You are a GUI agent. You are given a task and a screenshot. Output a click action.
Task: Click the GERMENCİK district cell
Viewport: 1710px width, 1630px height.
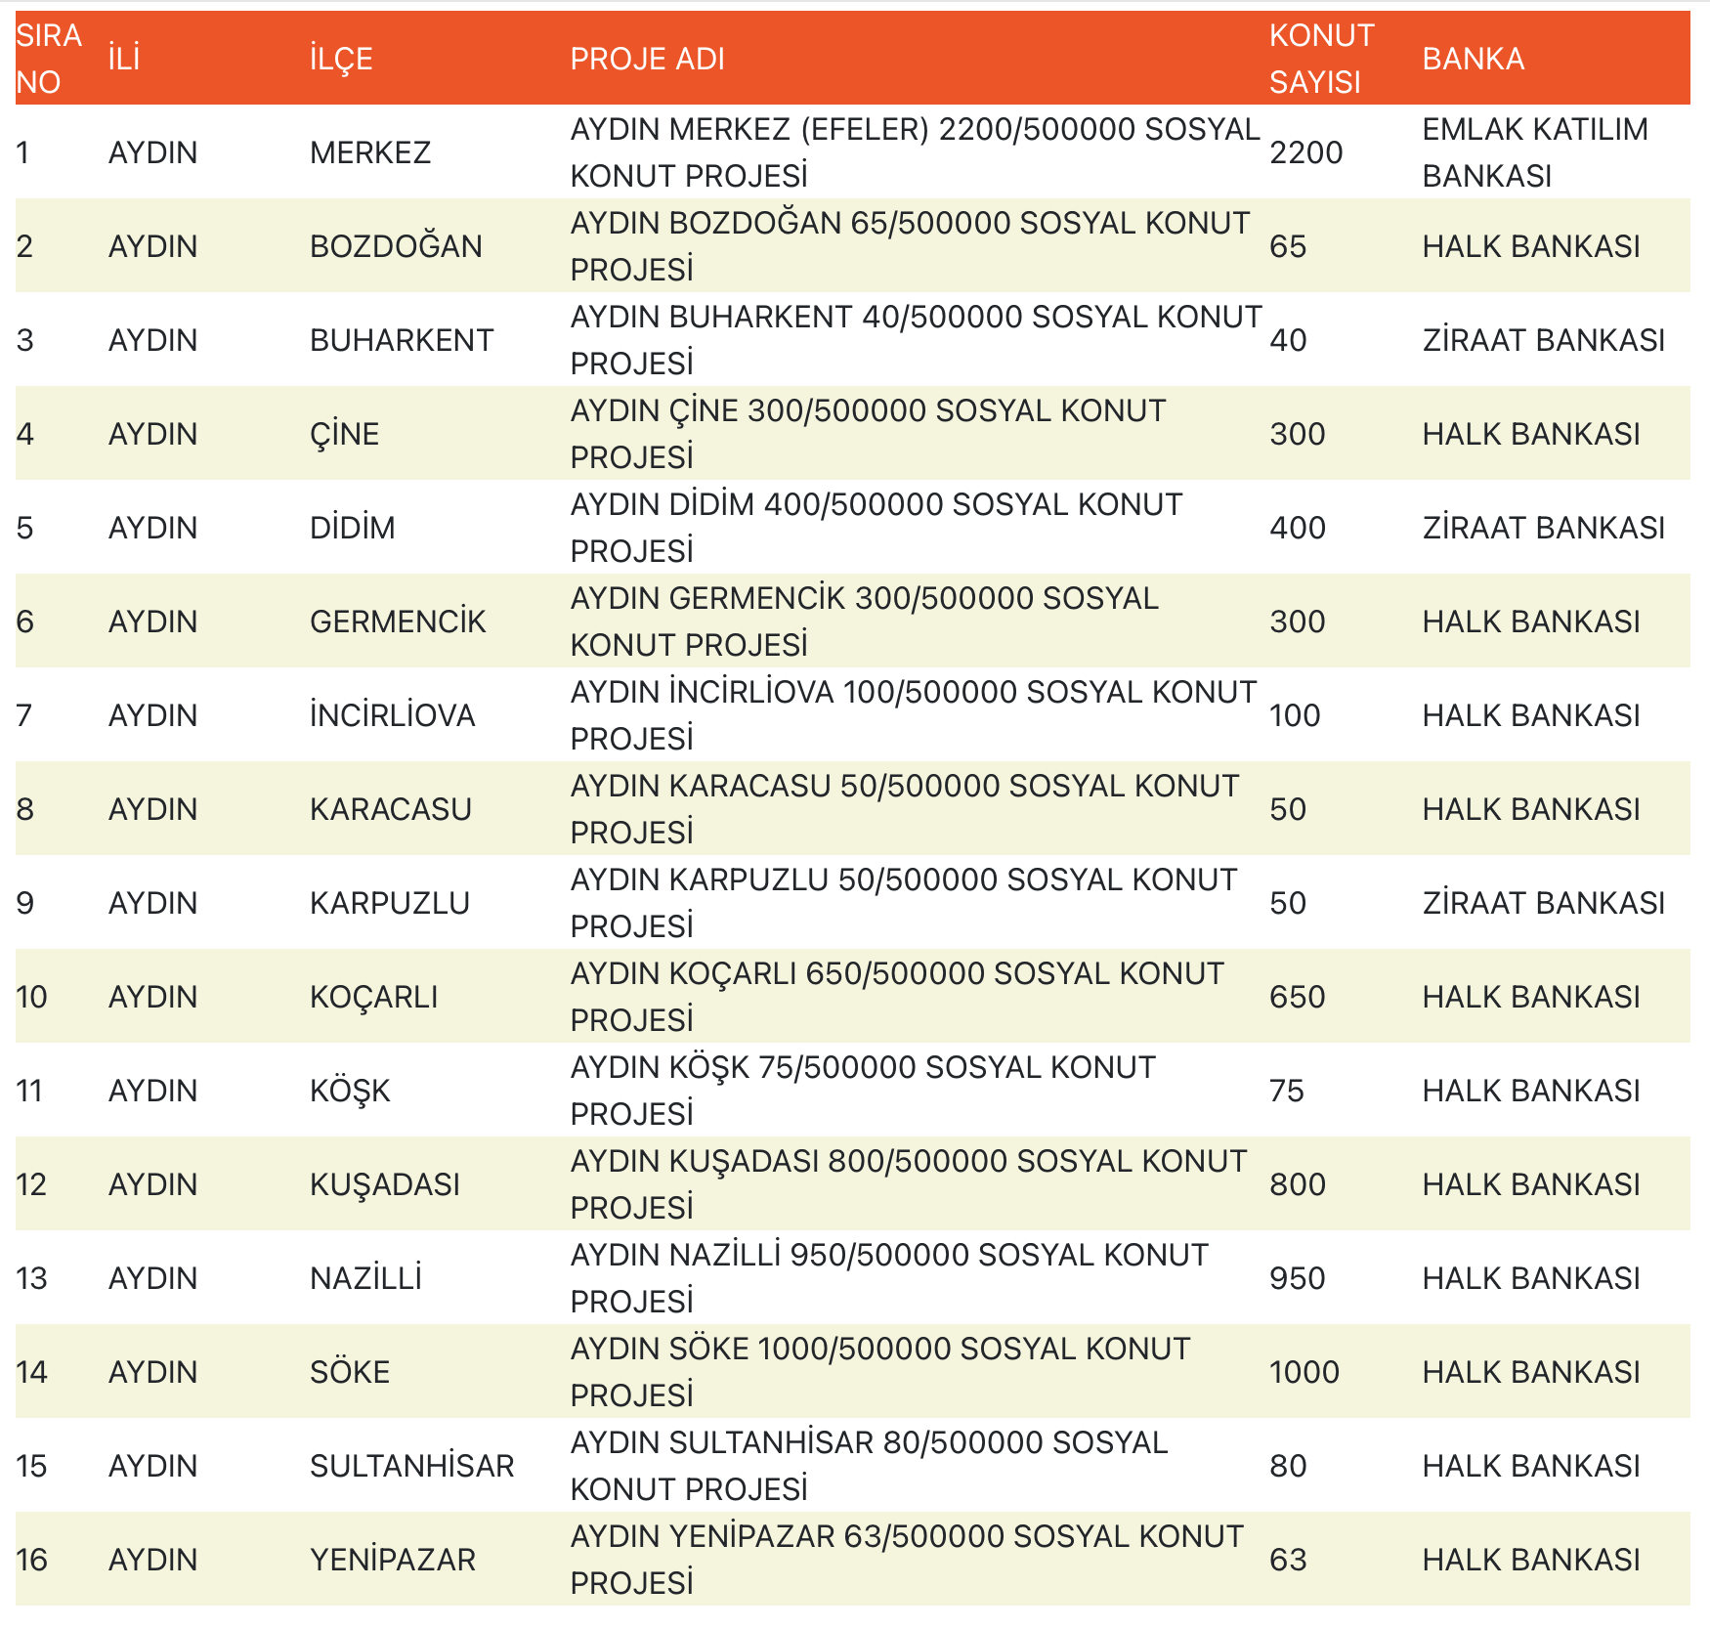(398, 622)
